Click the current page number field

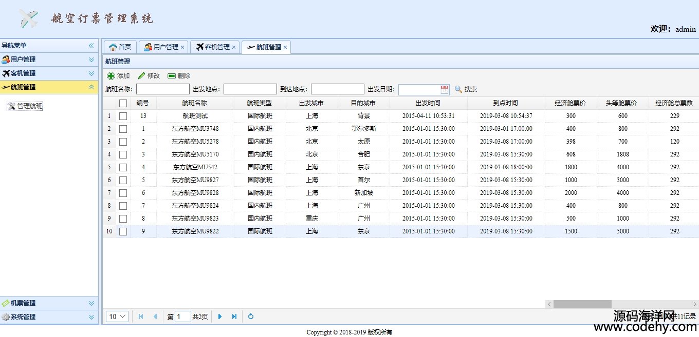(182, 316)
